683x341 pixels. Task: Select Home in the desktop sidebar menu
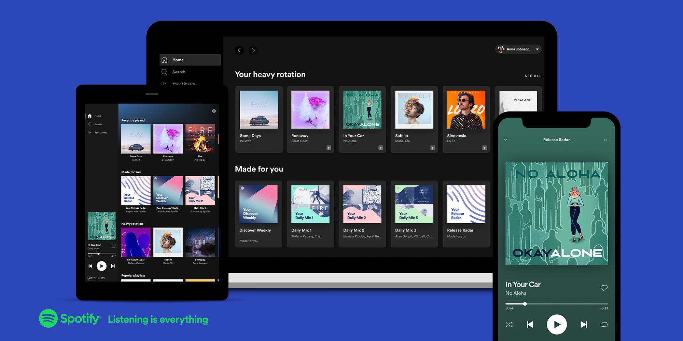(178, 60)
